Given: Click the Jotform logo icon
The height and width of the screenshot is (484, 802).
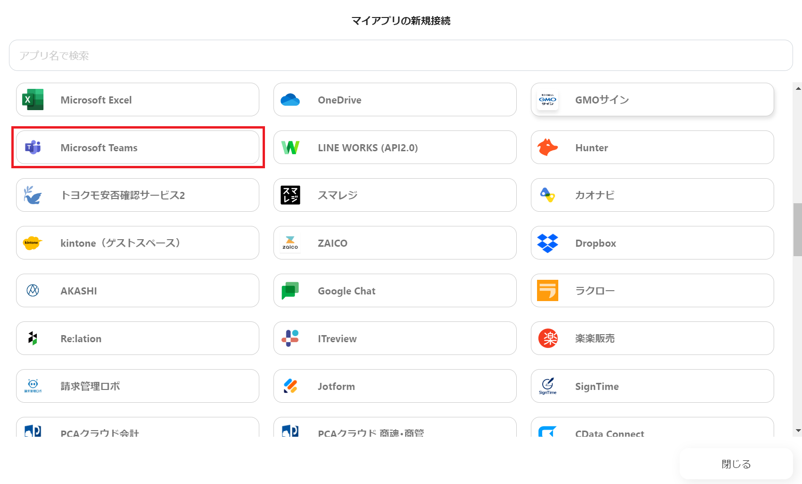Looking at the screenshot, I should (290, 386).
